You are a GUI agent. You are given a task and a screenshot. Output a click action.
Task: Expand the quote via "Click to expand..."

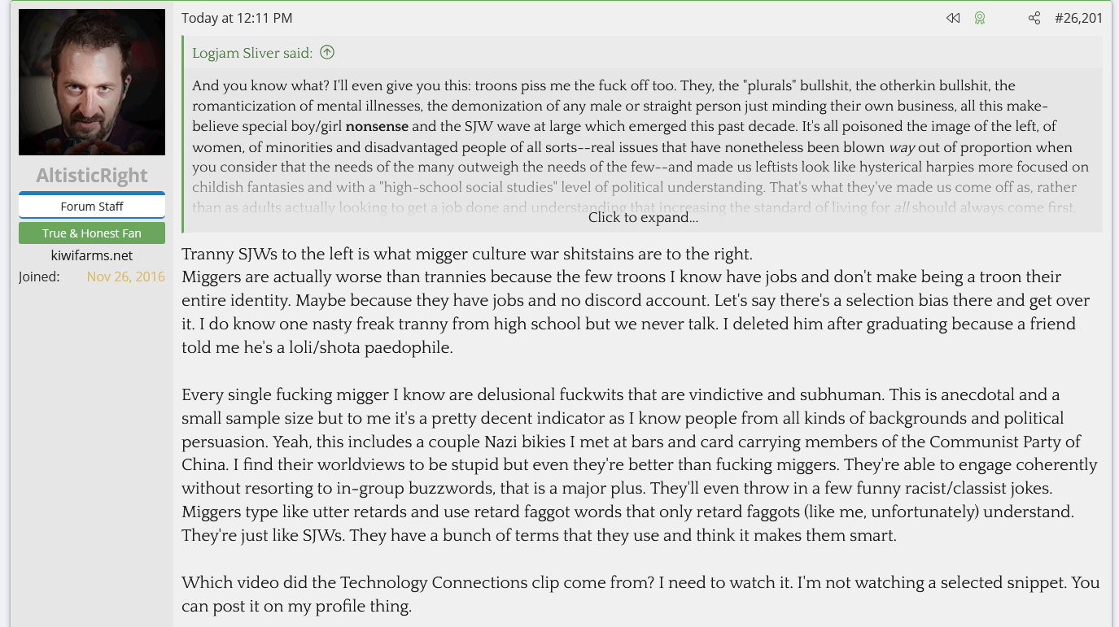643,217
